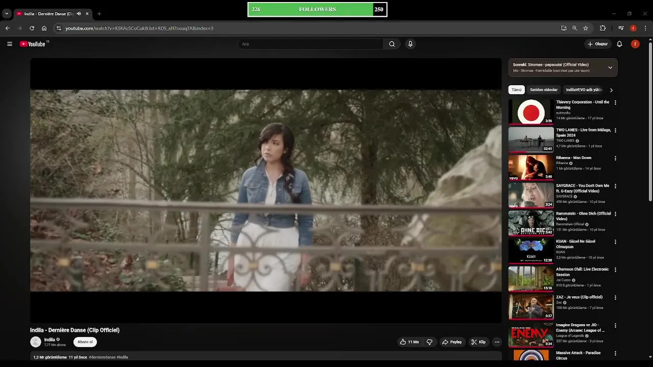
Task: Open Imagine Dragons Enemy thumbnail
Action: click(531, 335)
